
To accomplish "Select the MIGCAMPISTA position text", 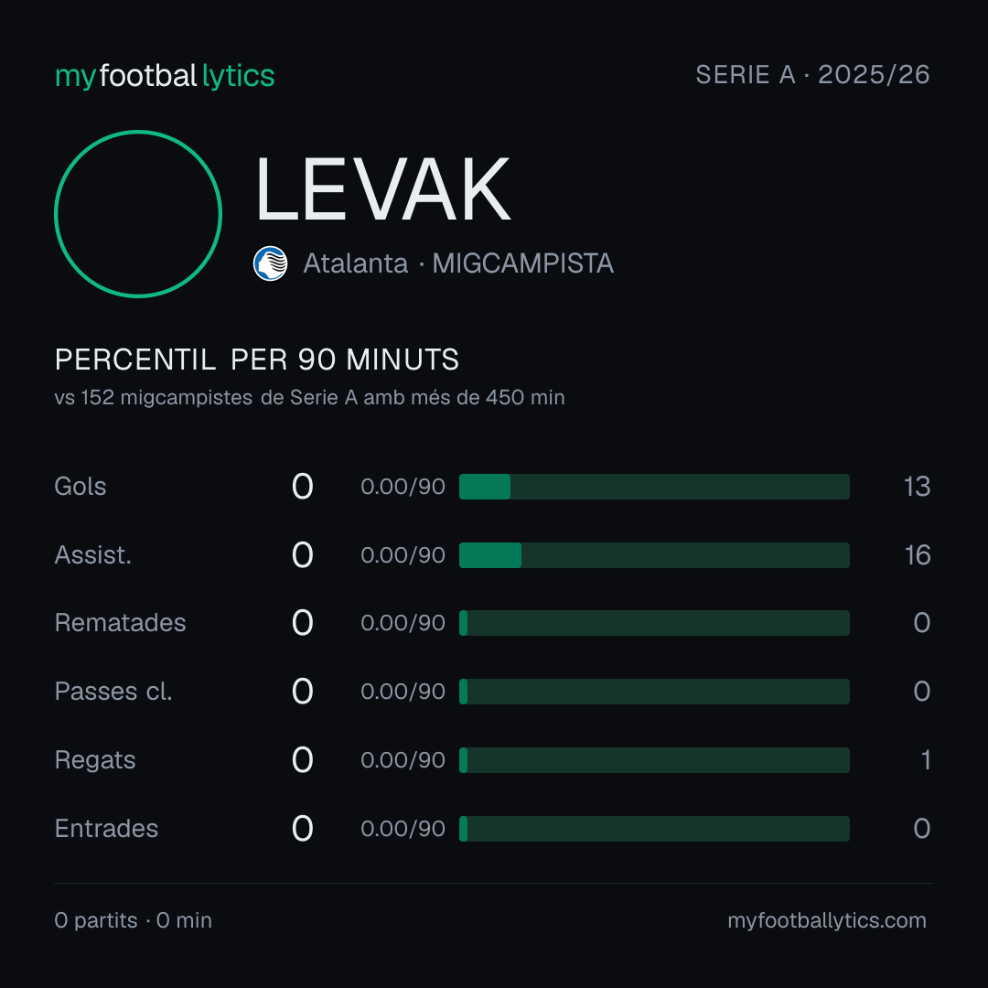I will coord(523,263).
